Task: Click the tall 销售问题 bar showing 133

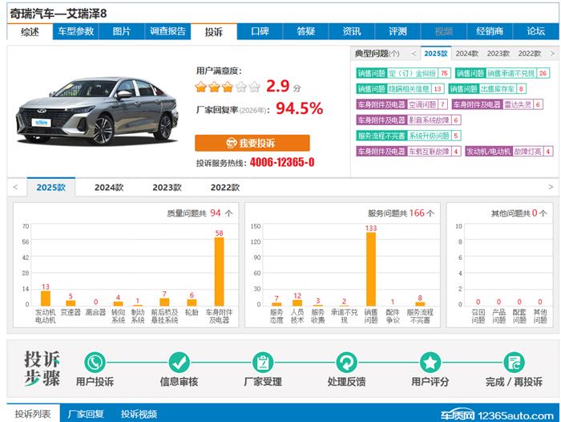Action: [x=370, y=269]
